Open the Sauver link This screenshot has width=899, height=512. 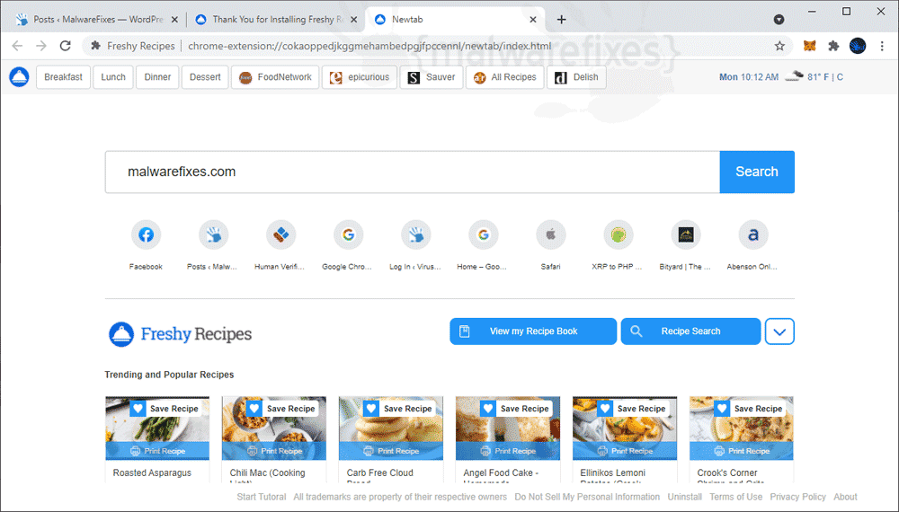coord(432,77)
